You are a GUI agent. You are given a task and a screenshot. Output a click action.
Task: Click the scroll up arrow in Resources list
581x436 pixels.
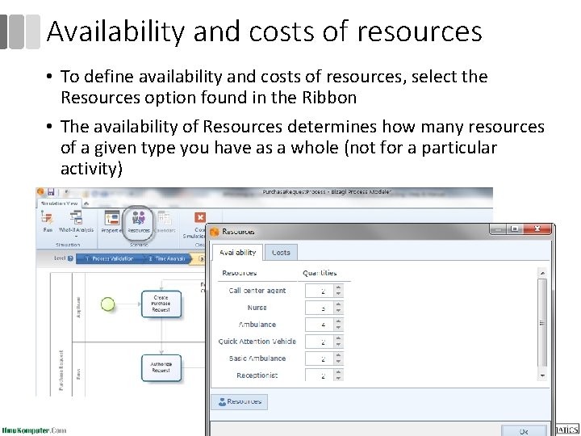tap(542, 273)
